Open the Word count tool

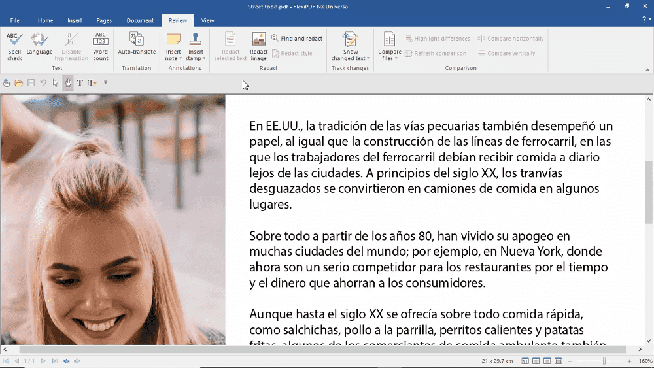point(101,46)
